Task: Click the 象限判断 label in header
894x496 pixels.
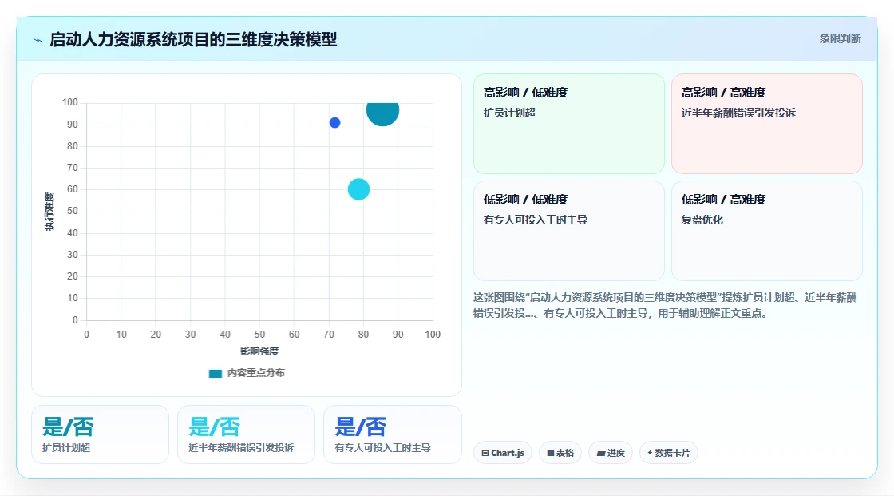Action: coord(840,39)
